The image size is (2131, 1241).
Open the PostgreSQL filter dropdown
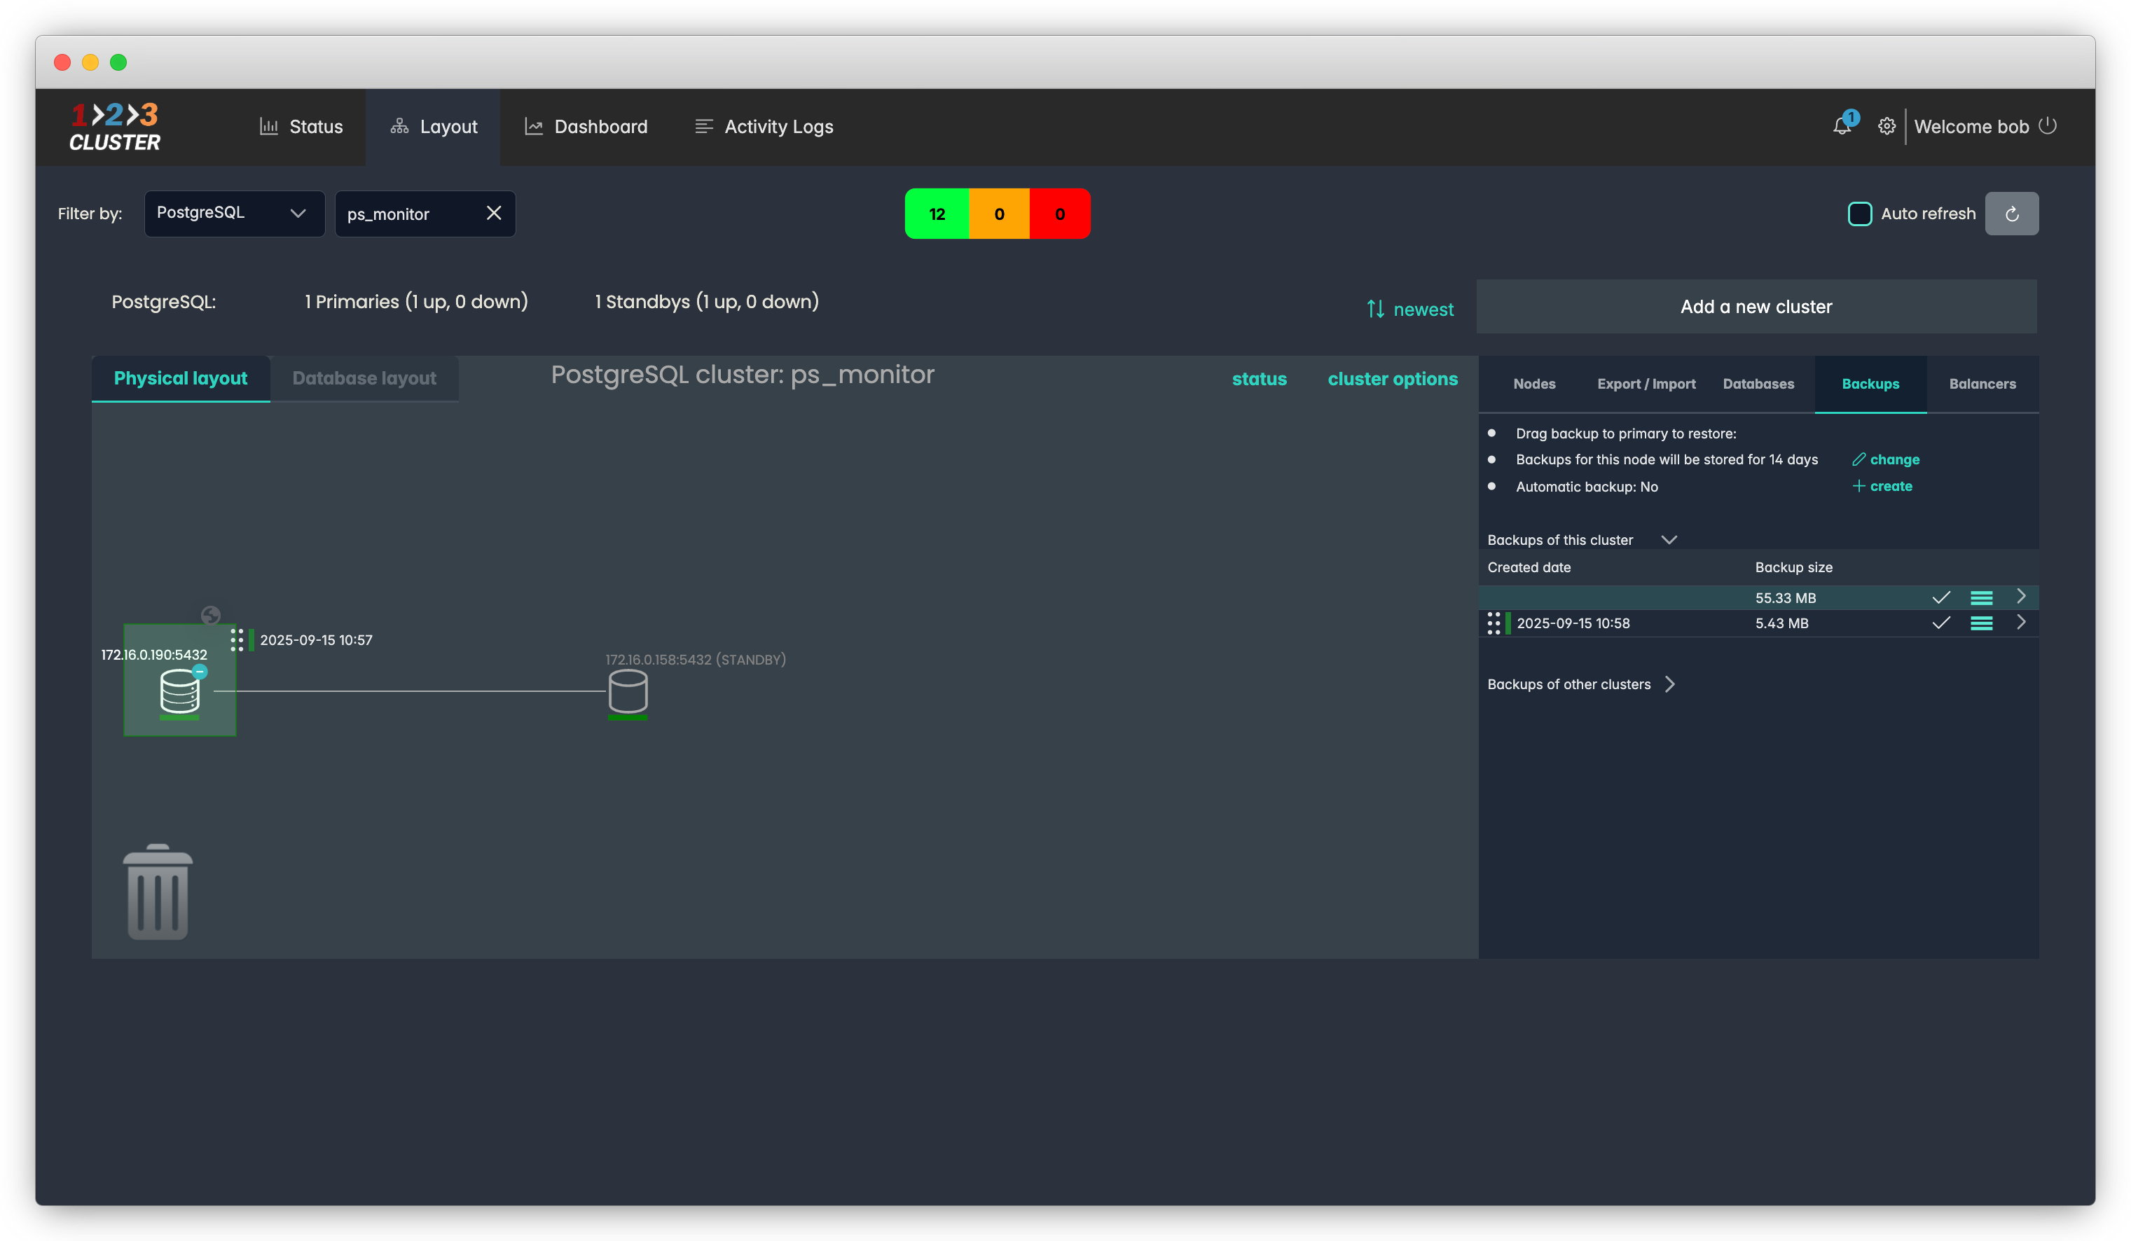tap(234, 213)
